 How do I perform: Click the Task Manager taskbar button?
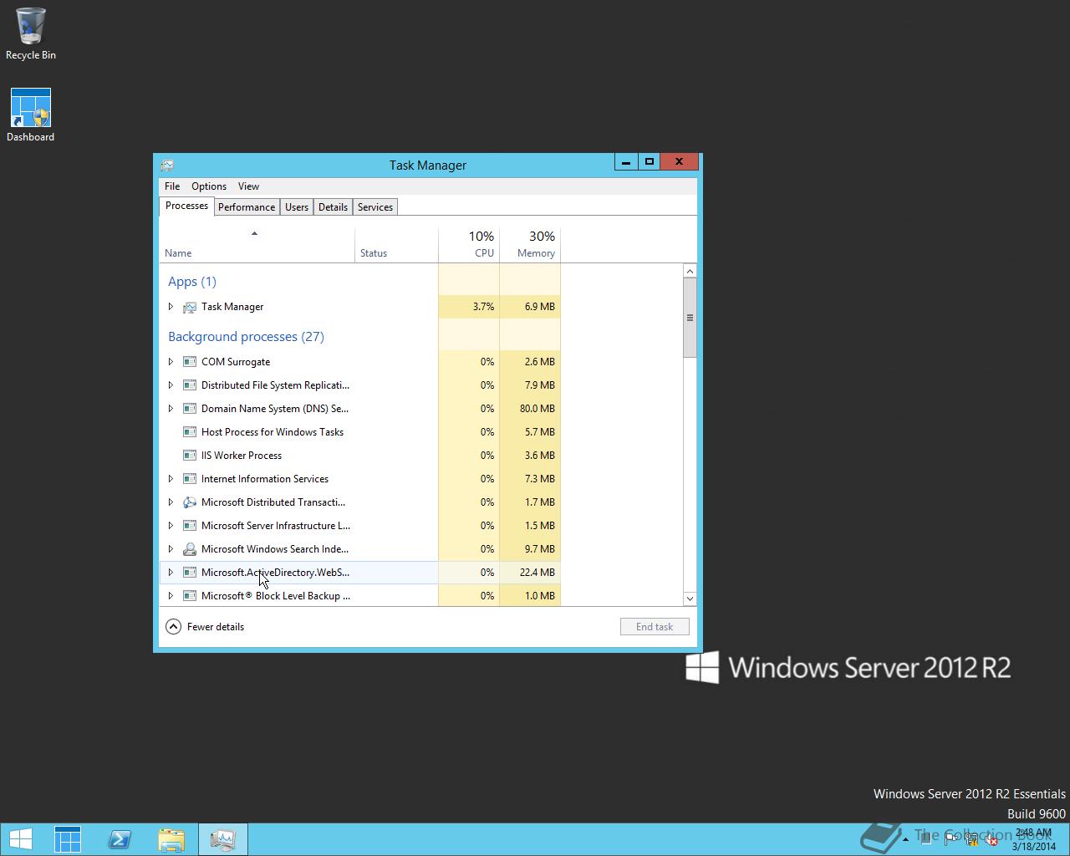tap(223, 839)
